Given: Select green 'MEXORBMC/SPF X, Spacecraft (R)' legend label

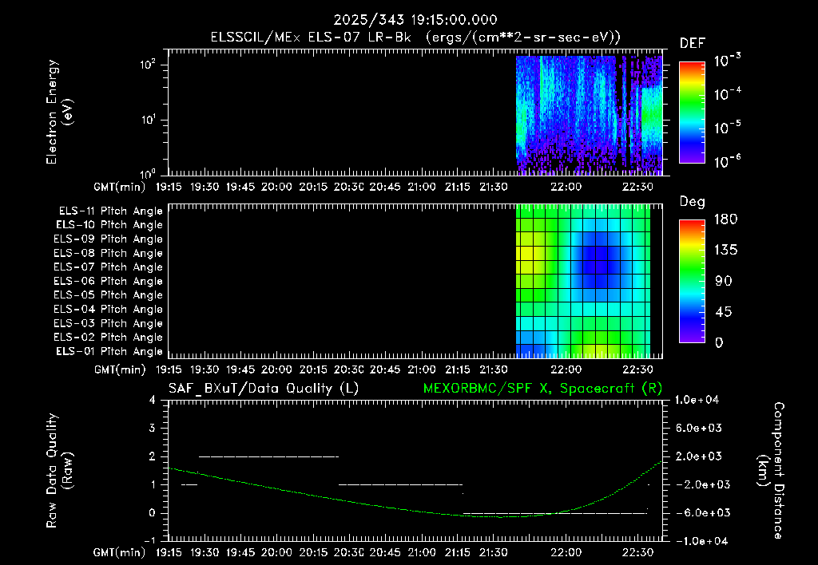Looking at the screenshot, I should [x=542, y=389].
